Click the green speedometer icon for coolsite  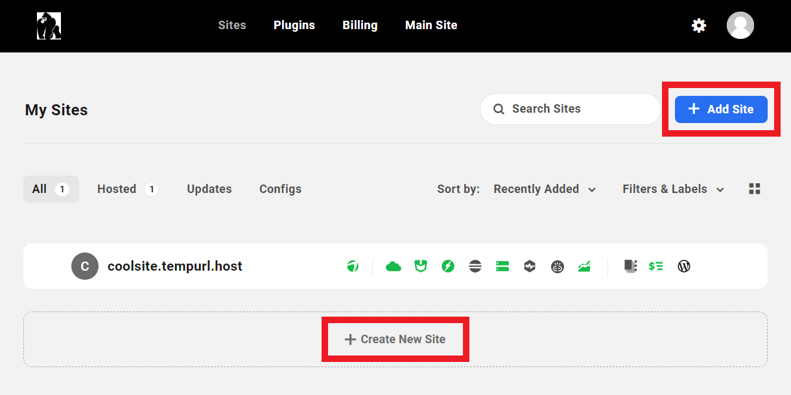pos(352,266)
